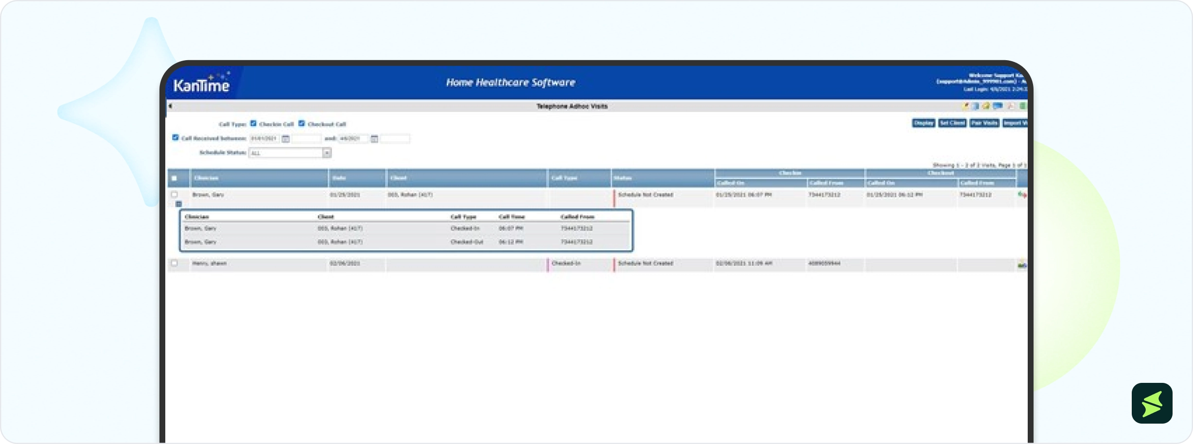Click the Pair Visits button

click(x=984, y=123)
